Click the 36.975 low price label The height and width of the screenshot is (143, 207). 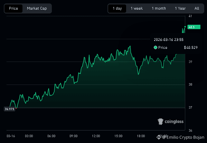10,109
